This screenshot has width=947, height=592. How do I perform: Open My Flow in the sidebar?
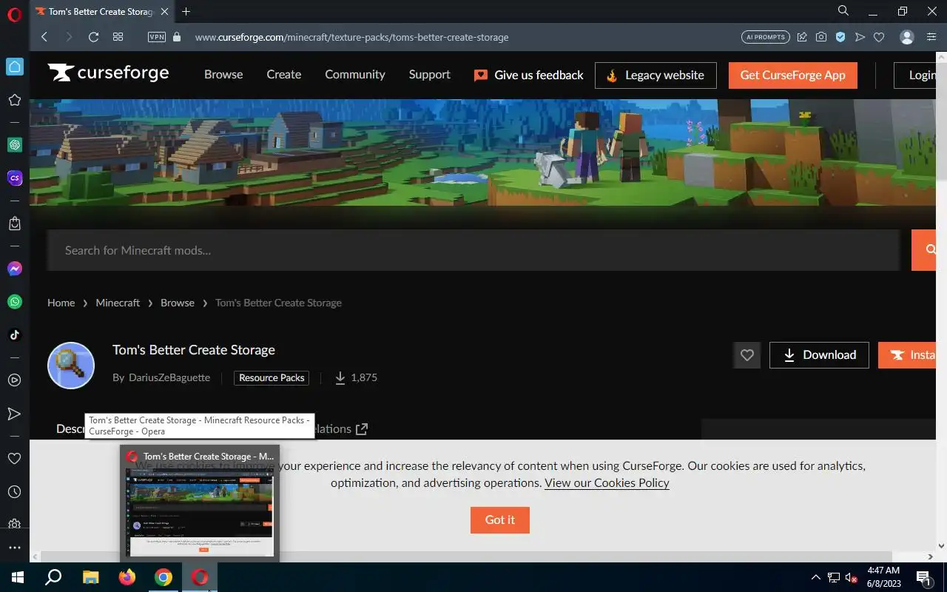click(14, 414)
